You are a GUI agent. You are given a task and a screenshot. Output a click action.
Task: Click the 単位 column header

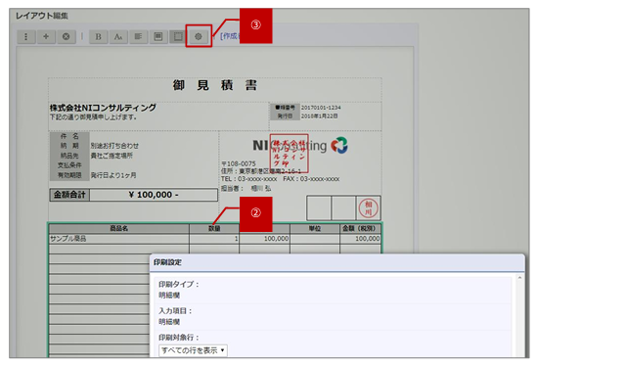(x=315, y=228)
